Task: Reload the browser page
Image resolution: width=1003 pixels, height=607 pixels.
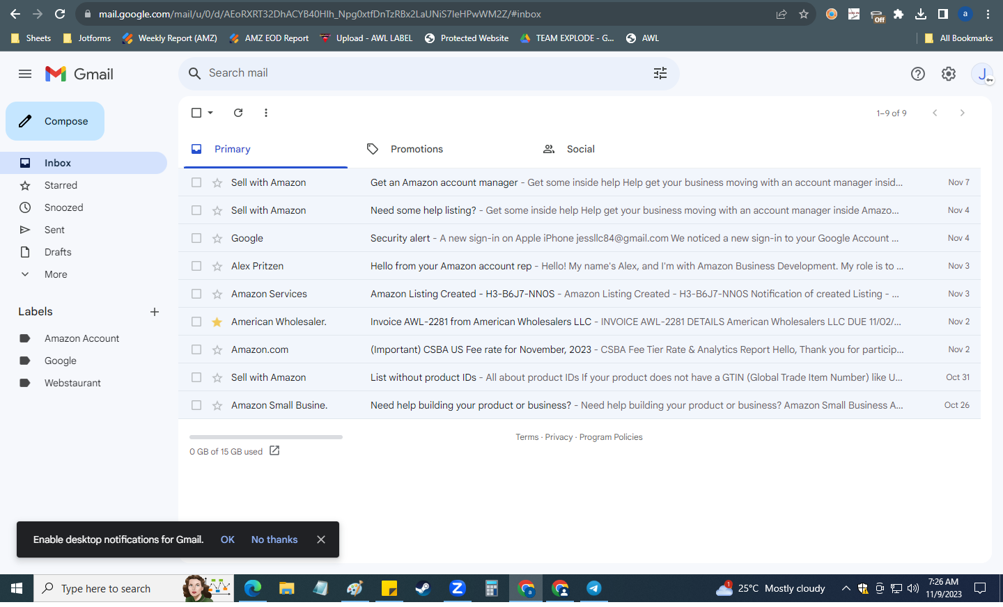Action: [60, 14]
